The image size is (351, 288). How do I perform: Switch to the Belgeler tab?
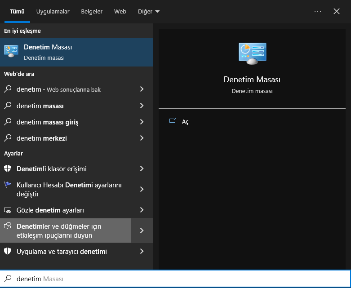[x=92, y=11]
